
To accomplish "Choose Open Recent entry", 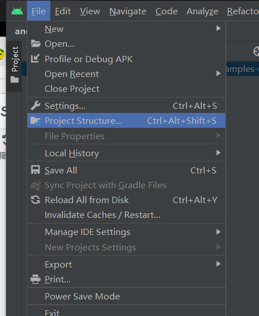I will 126,74.
